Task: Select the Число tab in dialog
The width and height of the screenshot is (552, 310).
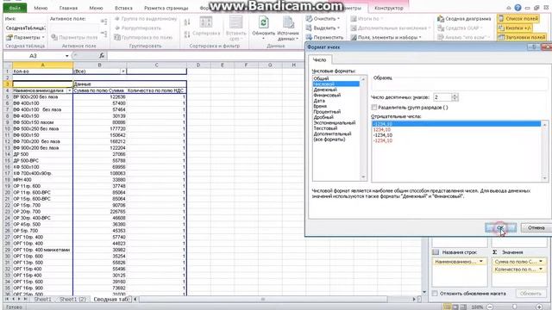Action: (x=319, y=60)
